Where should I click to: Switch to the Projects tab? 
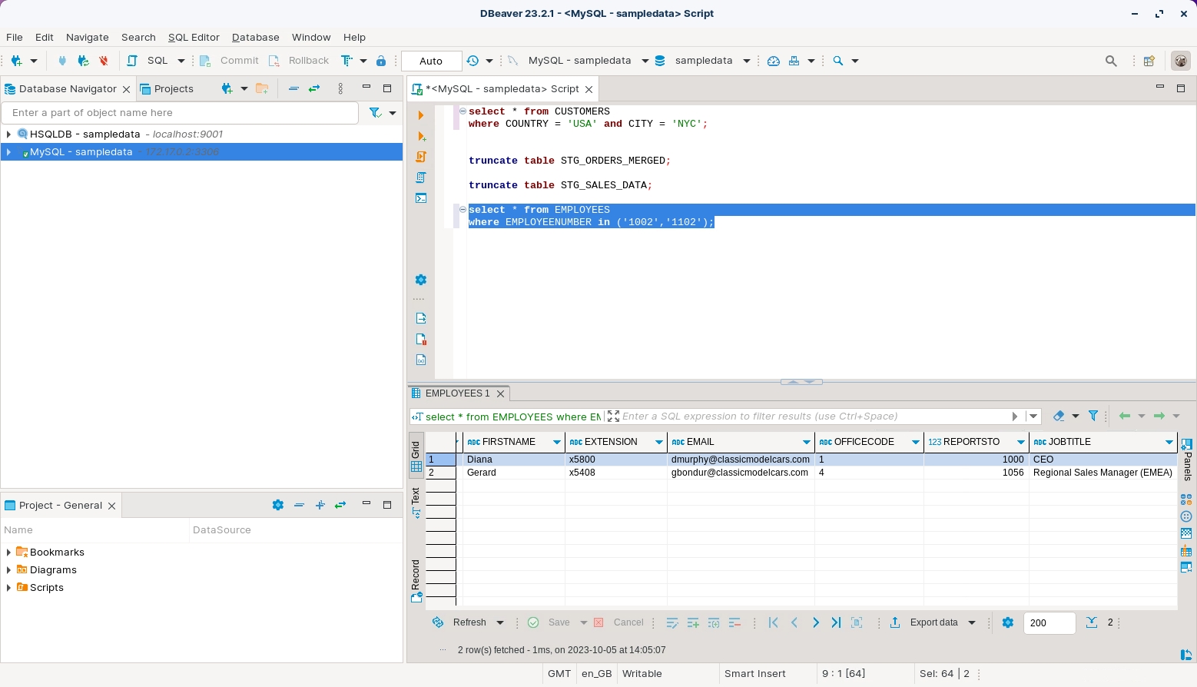(x=167, y=89)
